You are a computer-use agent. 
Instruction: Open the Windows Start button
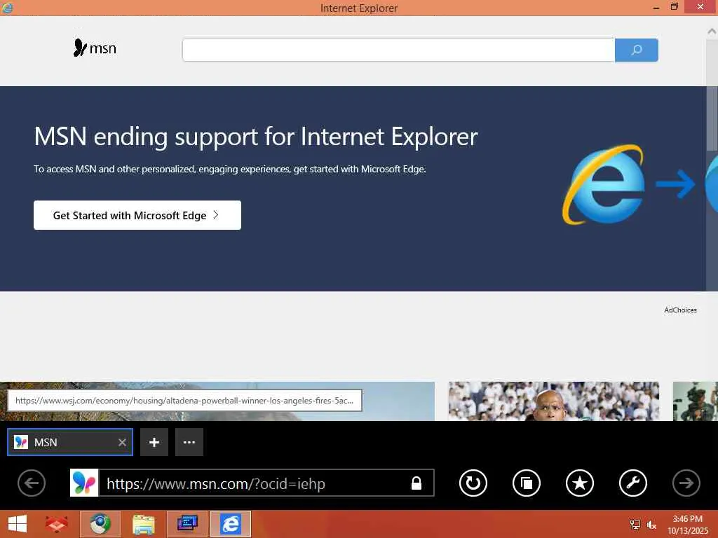pos(18,524)
